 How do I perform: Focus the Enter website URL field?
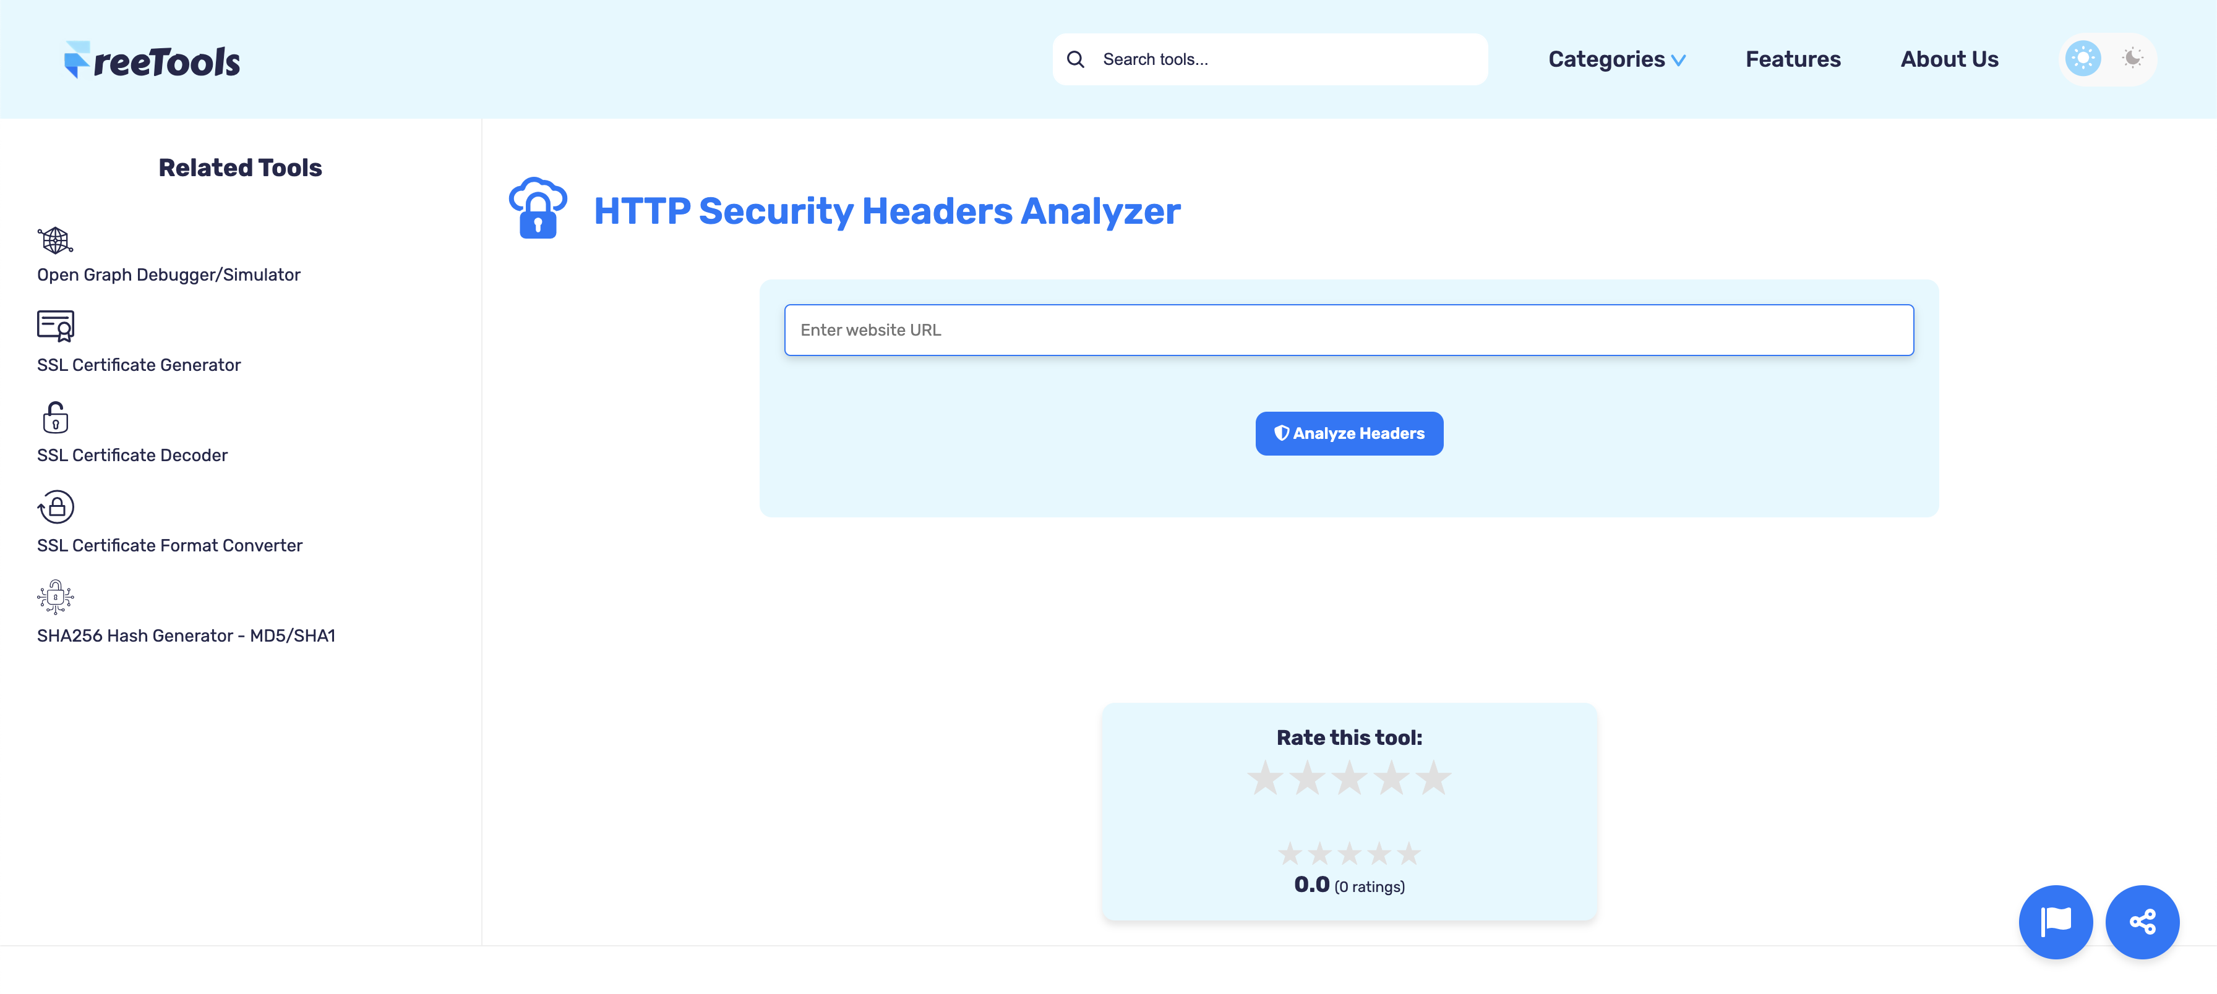(1349, 330)
